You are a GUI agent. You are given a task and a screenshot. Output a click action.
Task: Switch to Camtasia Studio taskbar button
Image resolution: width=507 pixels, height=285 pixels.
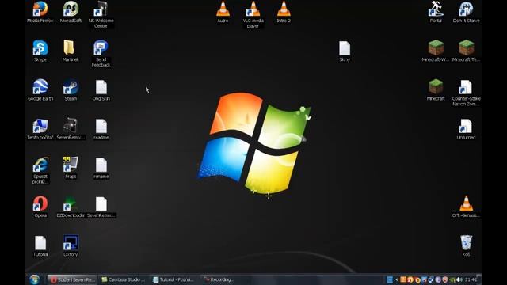coord(124,279)
